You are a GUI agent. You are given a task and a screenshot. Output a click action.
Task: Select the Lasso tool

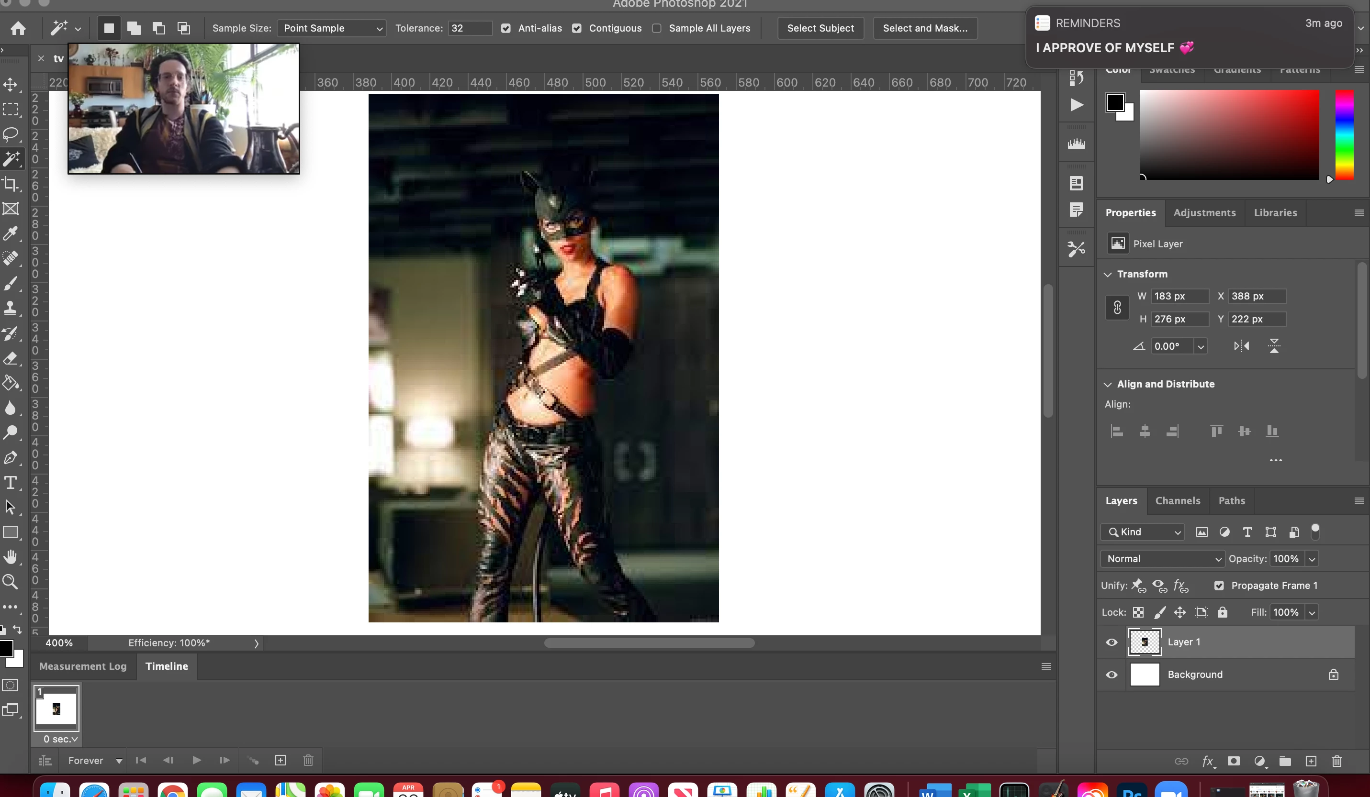(11, 133)
